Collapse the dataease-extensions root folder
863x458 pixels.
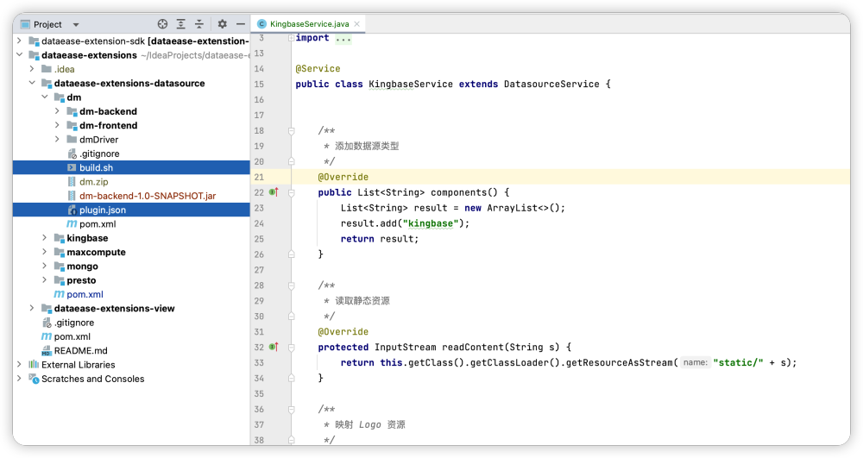tap(19, 55)
